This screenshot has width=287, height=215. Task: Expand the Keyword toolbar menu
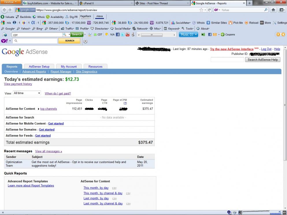coord(172,29)
